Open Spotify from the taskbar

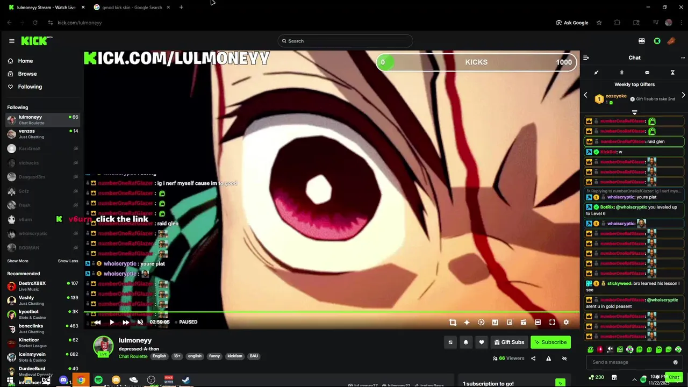[98, 380]
